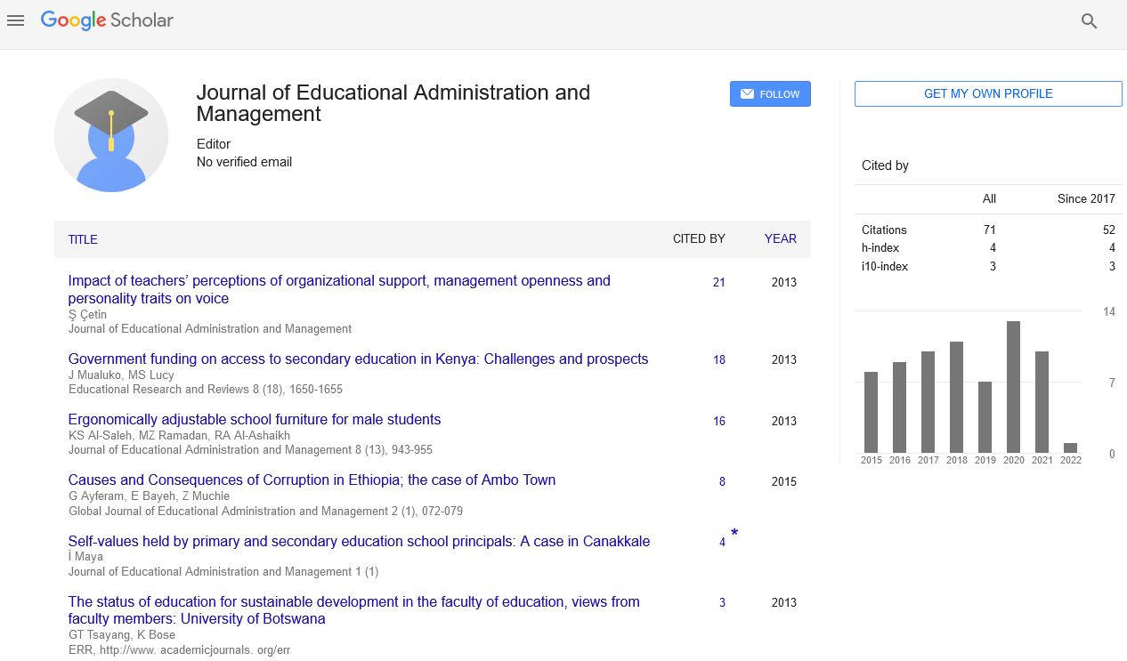This screenshot has width=1127, height=661.
Task: Click the 18 cited-by count link
Action: [x=718, y=360]
